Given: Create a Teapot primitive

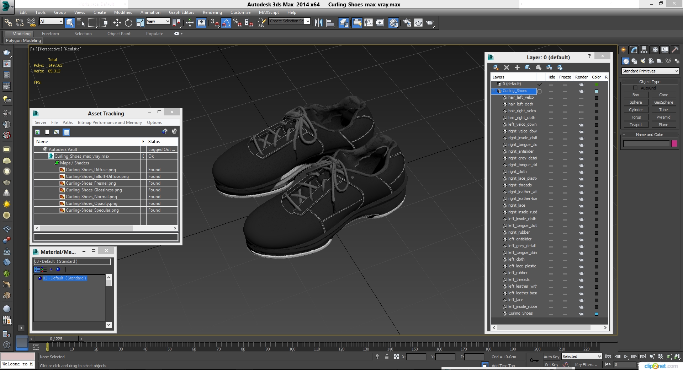Looking at the screenshot, I should tap(636, 125).
